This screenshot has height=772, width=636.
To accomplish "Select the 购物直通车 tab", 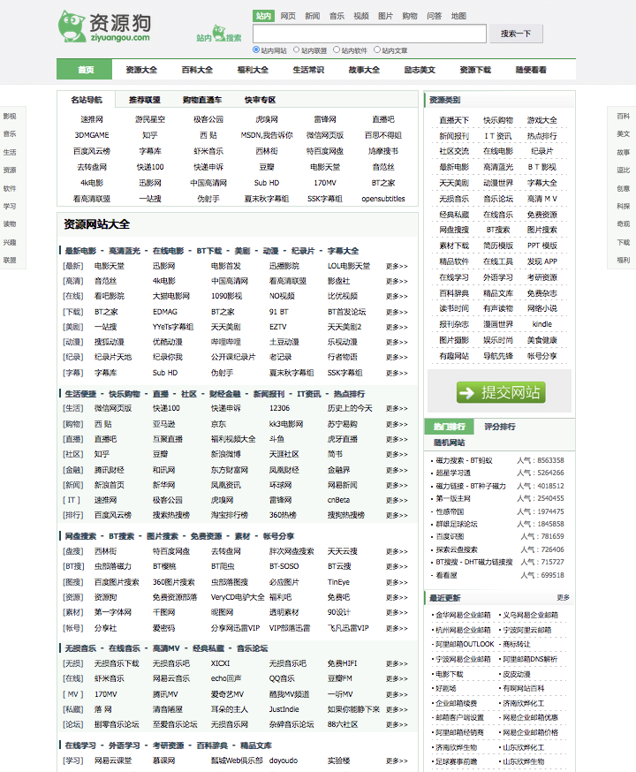I will point(201,100).
